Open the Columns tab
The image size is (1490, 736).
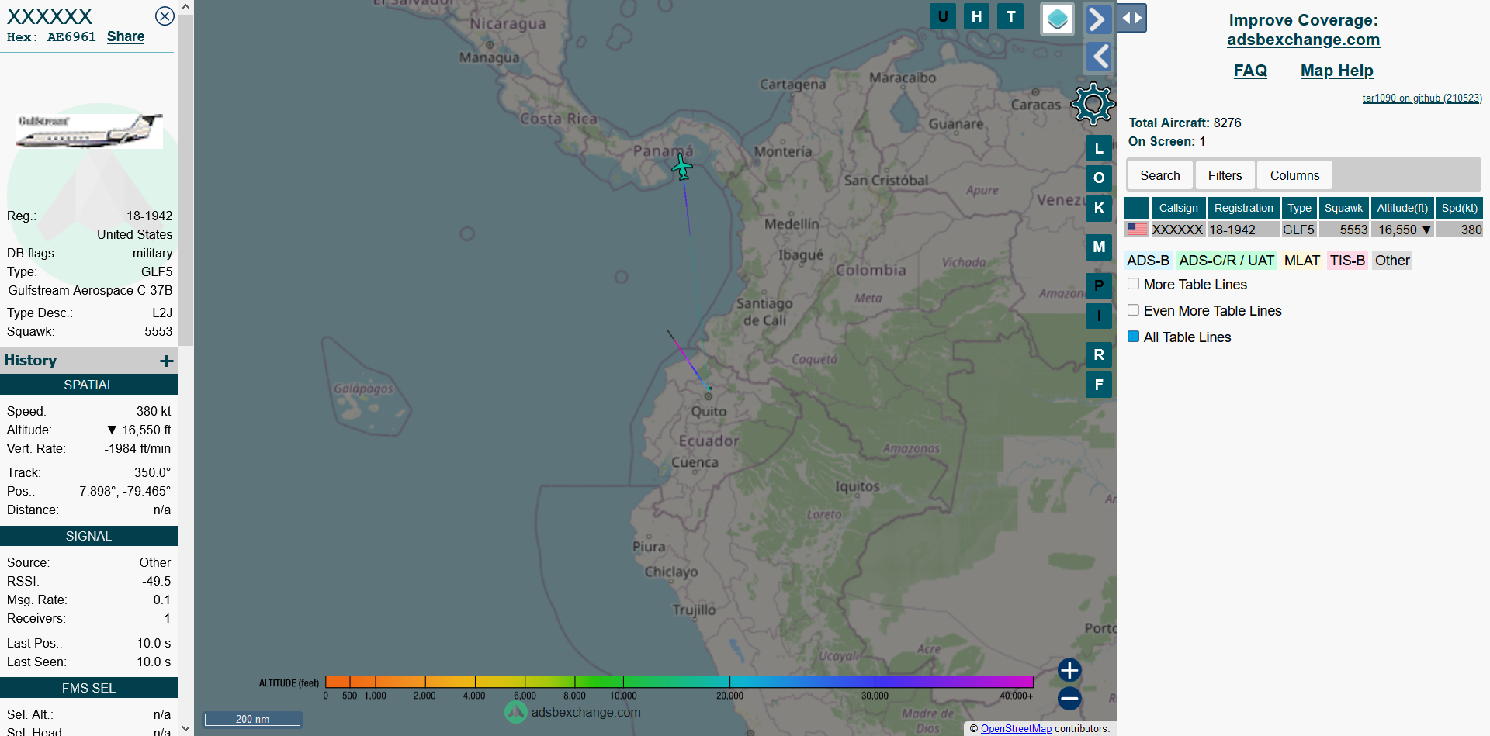(1294, 175)
